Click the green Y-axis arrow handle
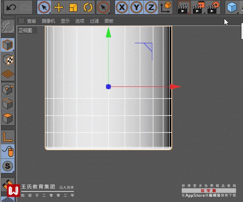The width and height of the screenshot is (243, 202). (x=108, y=32)
